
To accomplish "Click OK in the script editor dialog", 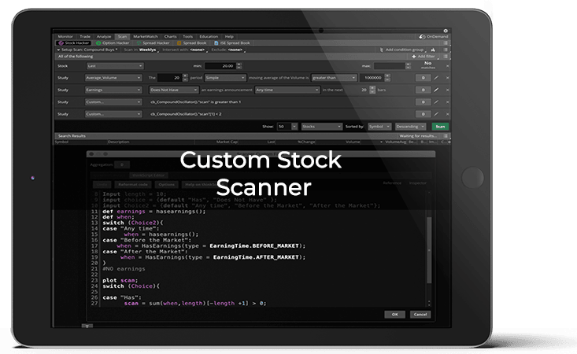I will pyautogui.click(x=394, y=314).
